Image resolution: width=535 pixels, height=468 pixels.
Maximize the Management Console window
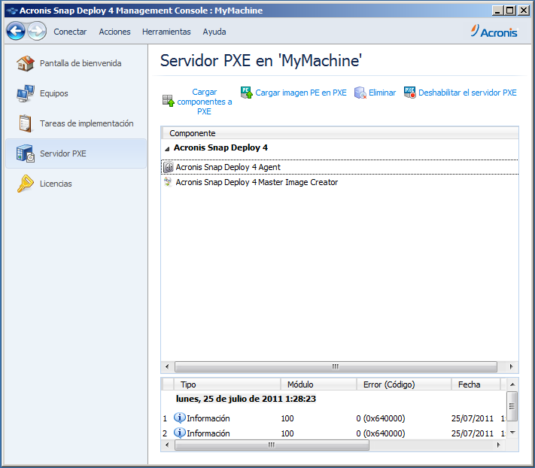coord(510,11)
